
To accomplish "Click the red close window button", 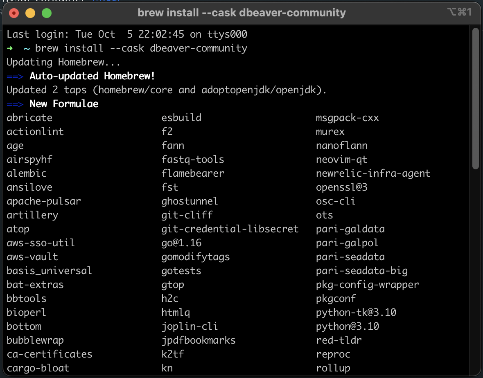I will (14, 13).
